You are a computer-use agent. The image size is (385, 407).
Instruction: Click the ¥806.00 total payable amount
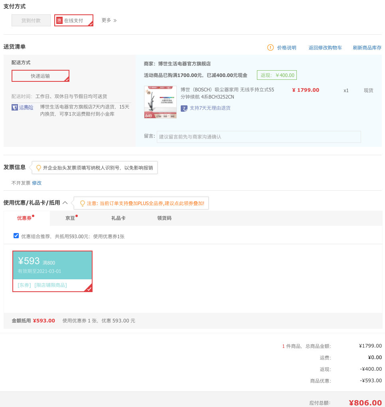(365, 403)
